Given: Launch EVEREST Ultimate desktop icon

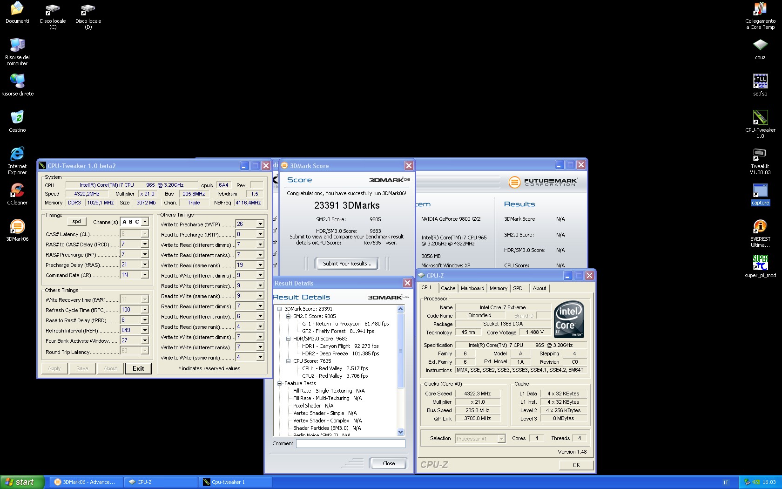Looking at the screenshot, I should pyautogui.click(x=760, y=233).
